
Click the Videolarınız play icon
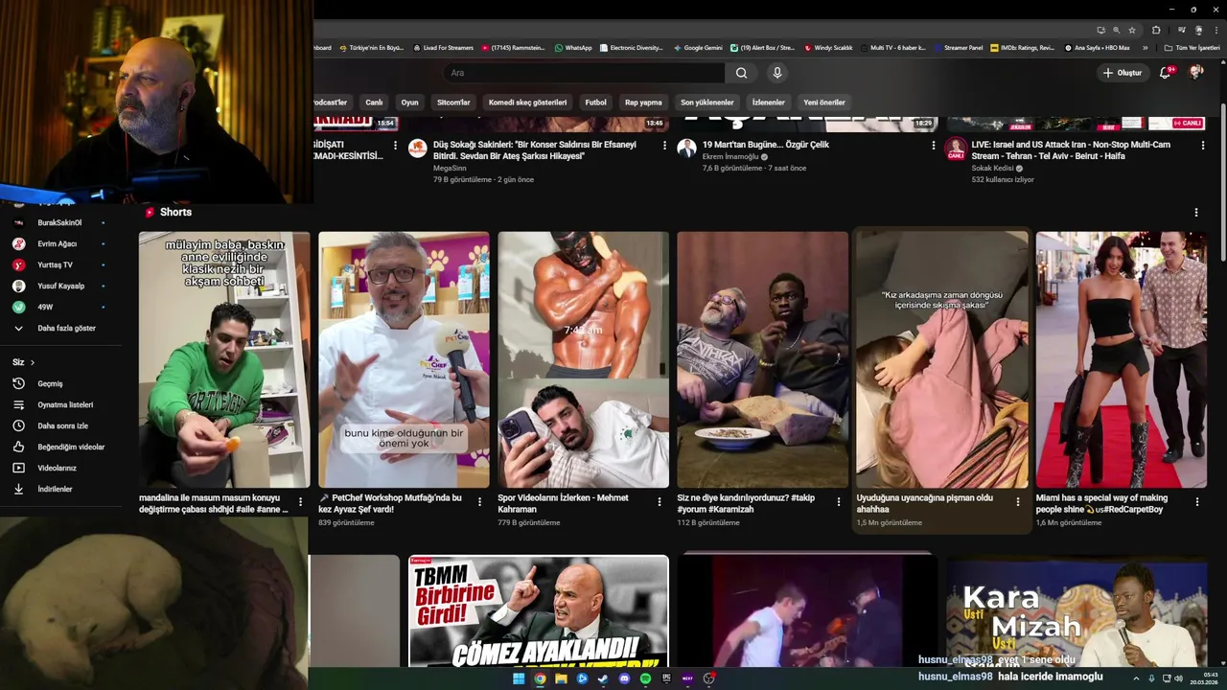(x=18, y=468)
